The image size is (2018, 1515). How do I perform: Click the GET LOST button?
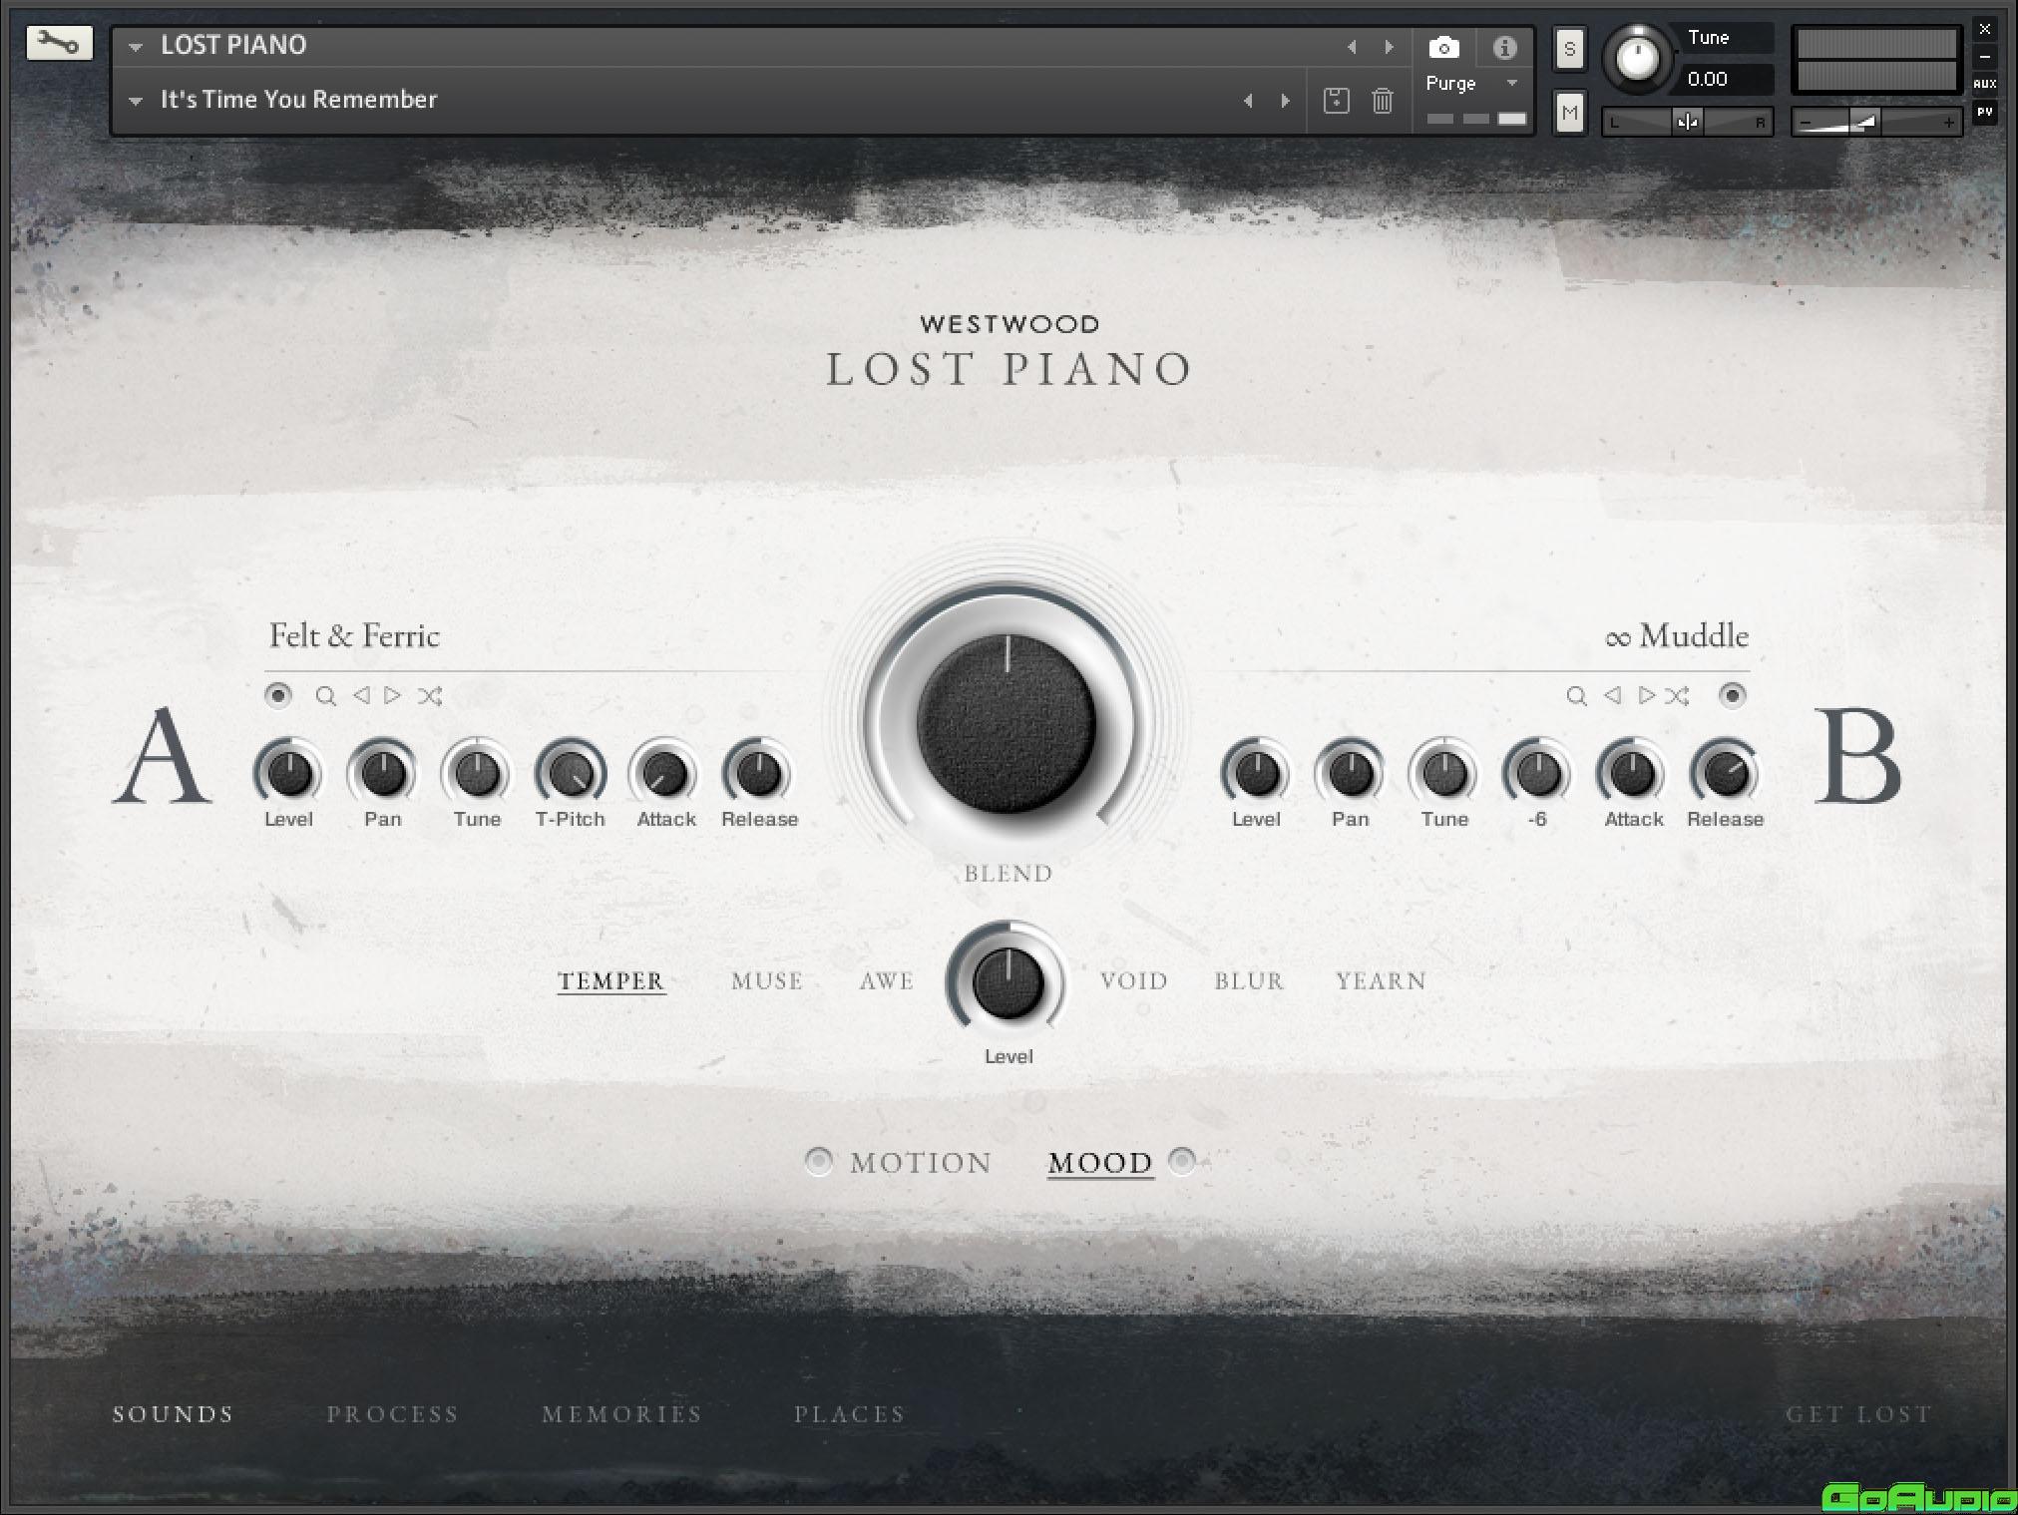coord(1858,1413)
